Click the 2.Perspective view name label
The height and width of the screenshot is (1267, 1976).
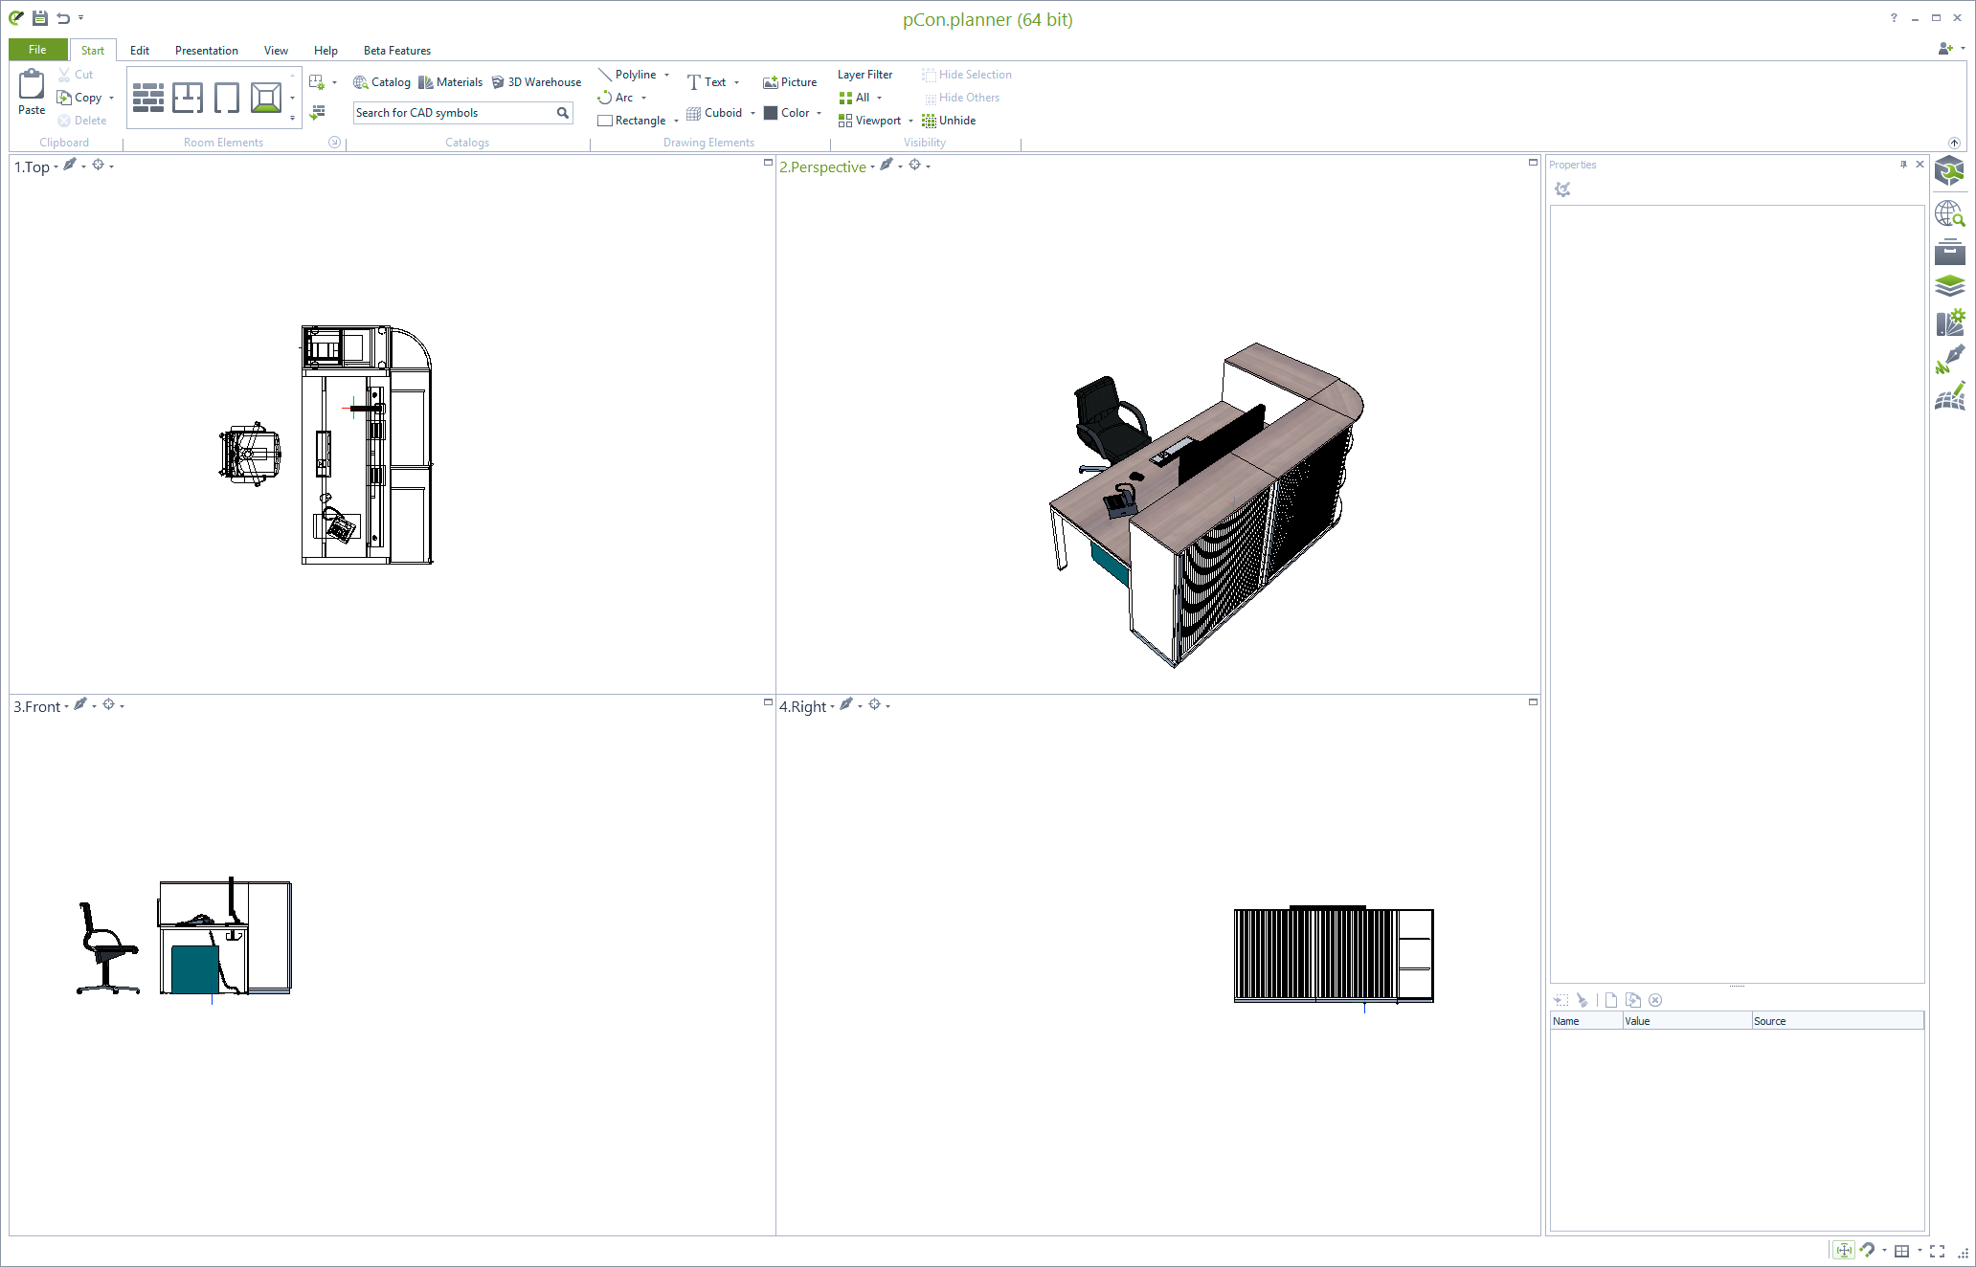[822, 167]
